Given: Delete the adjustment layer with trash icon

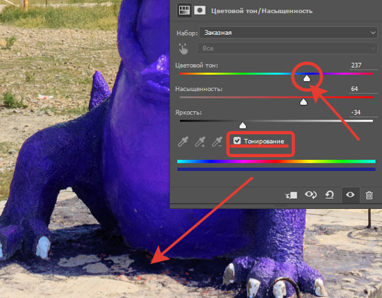Looking at the screenshot, I should click(369, 195).
